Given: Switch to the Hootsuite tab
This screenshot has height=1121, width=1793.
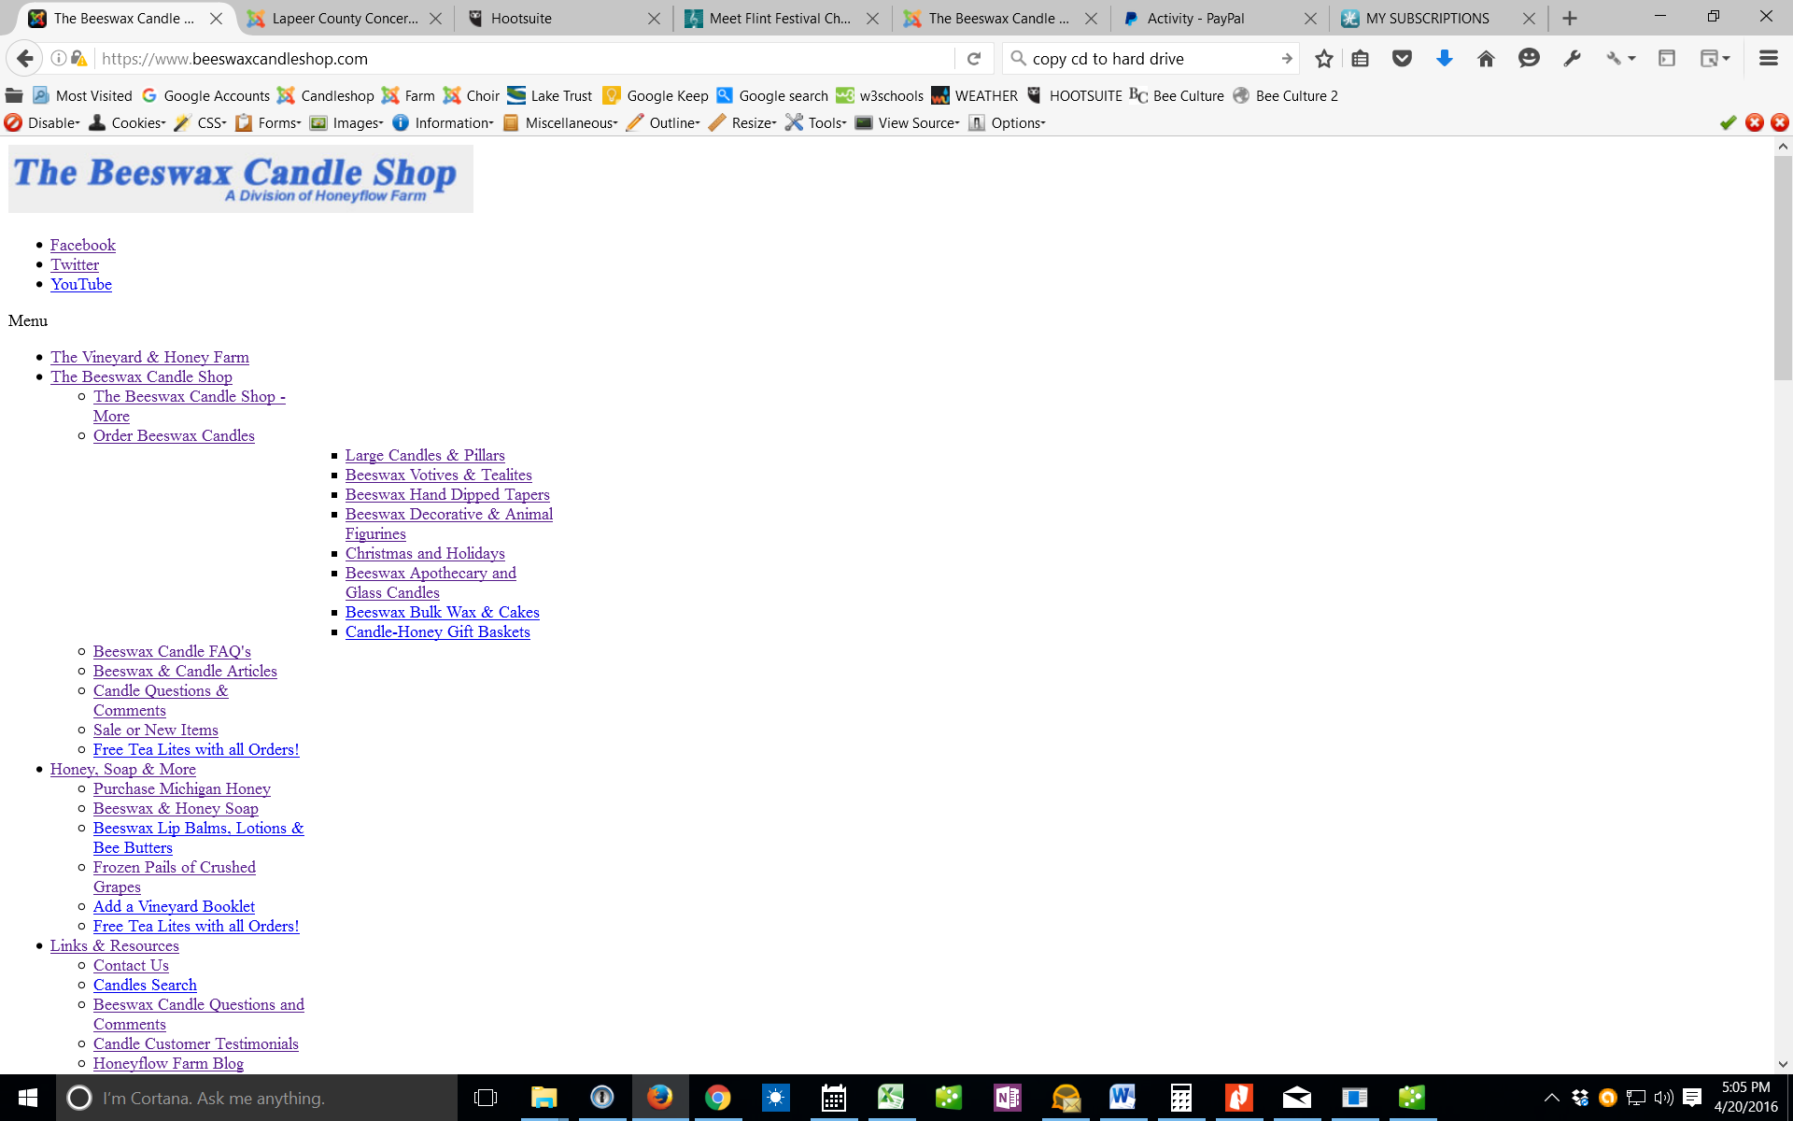Looking at the screenshot, I should 521,18.
